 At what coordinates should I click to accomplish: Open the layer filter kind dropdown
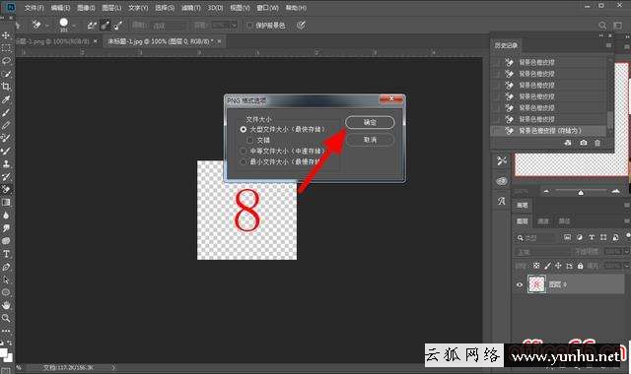(536, 237)
